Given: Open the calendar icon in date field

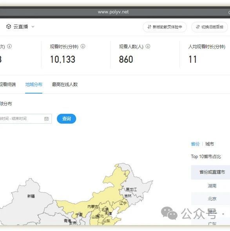Looking at the screenshot, I should click(47, 119).
